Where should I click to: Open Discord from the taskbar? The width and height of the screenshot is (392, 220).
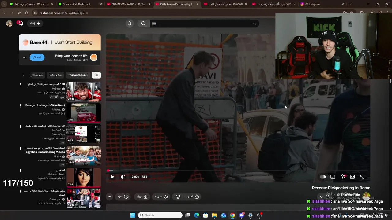point(242,215)
